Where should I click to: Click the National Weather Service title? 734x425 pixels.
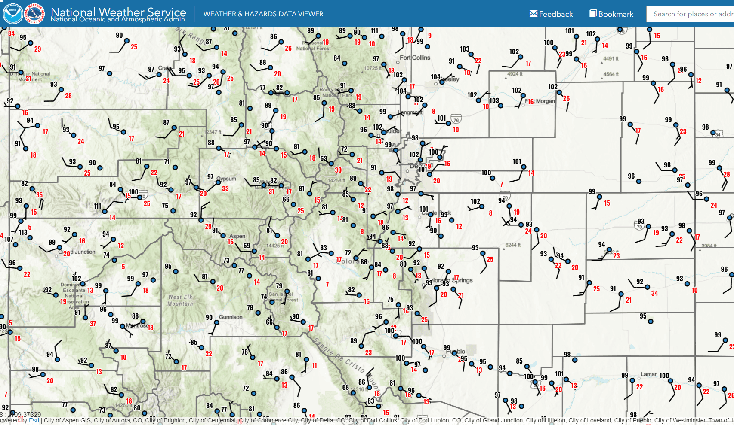click(118, 12)
